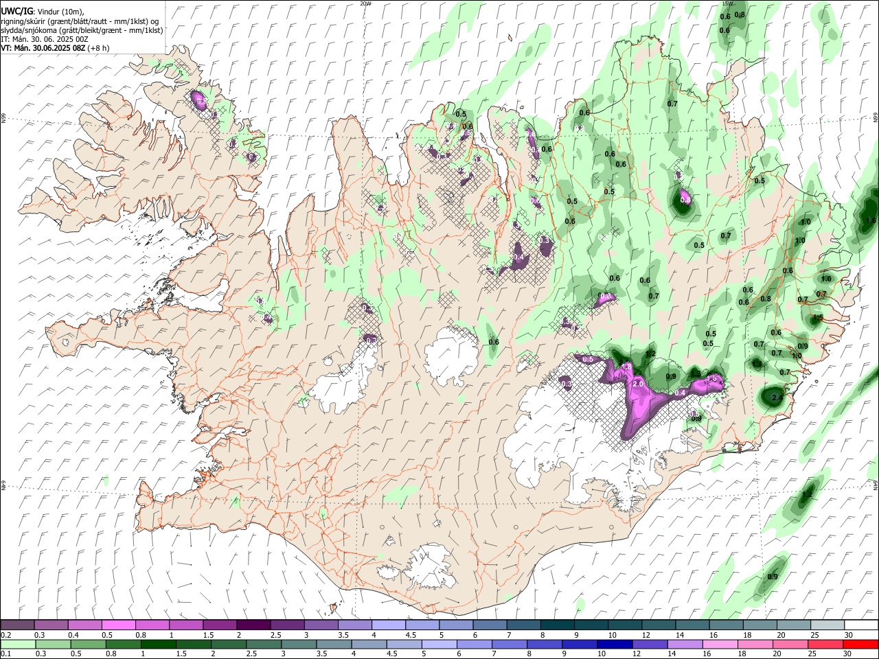
Task: Pick the palest green 0.1–0.3 rain-scale swatch
Action: coord(18,644)
